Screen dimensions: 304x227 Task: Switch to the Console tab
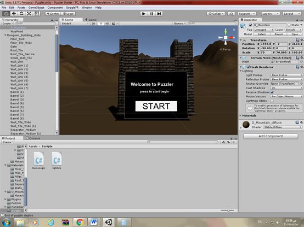coord(33,138)
